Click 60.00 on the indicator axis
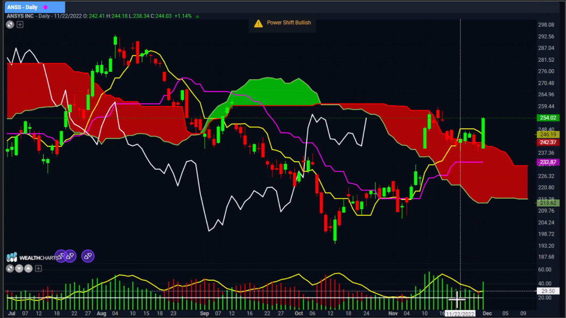Image resolution: width=566 pixels, height=318 pixels. pos(545,270)
